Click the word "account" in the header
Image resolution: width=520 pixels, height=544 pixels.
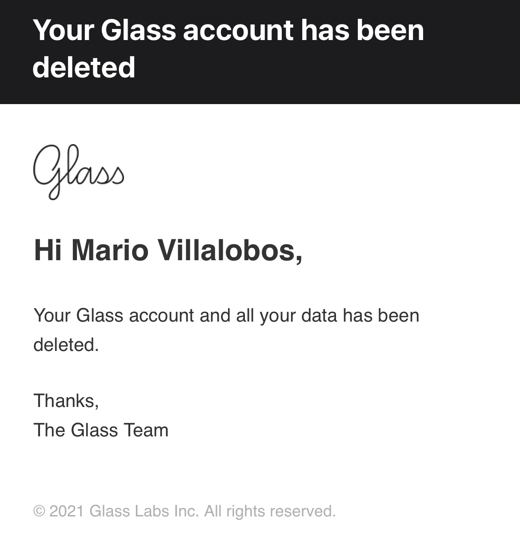click(x=238, y=30)
